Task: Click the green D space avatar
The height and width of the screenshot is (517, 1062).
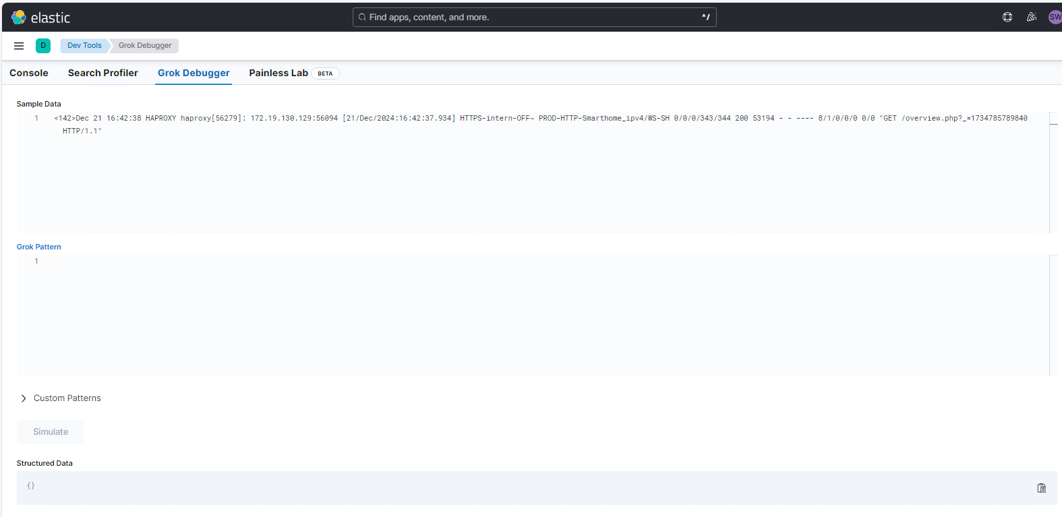Action: [43, 46]
